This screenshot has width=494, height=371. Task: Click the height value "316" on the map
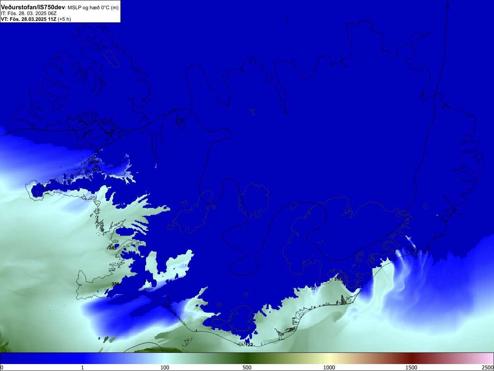[338, 279]
